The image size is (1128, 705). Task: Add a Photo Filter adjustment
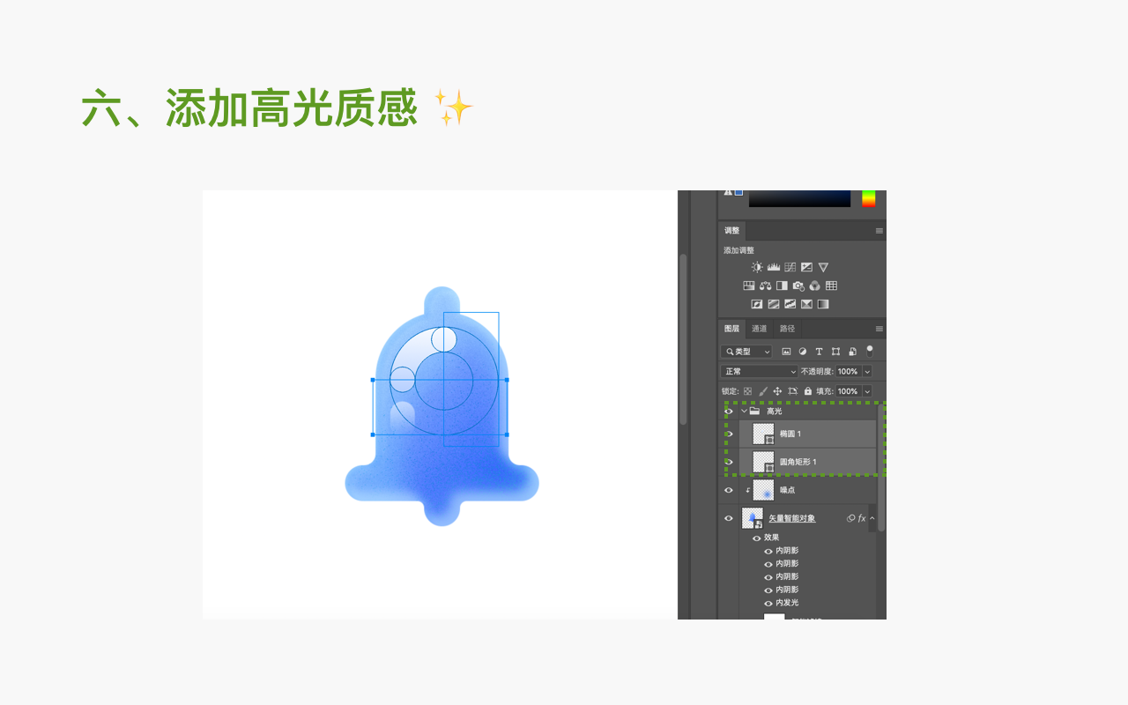(x=798, y=286)
